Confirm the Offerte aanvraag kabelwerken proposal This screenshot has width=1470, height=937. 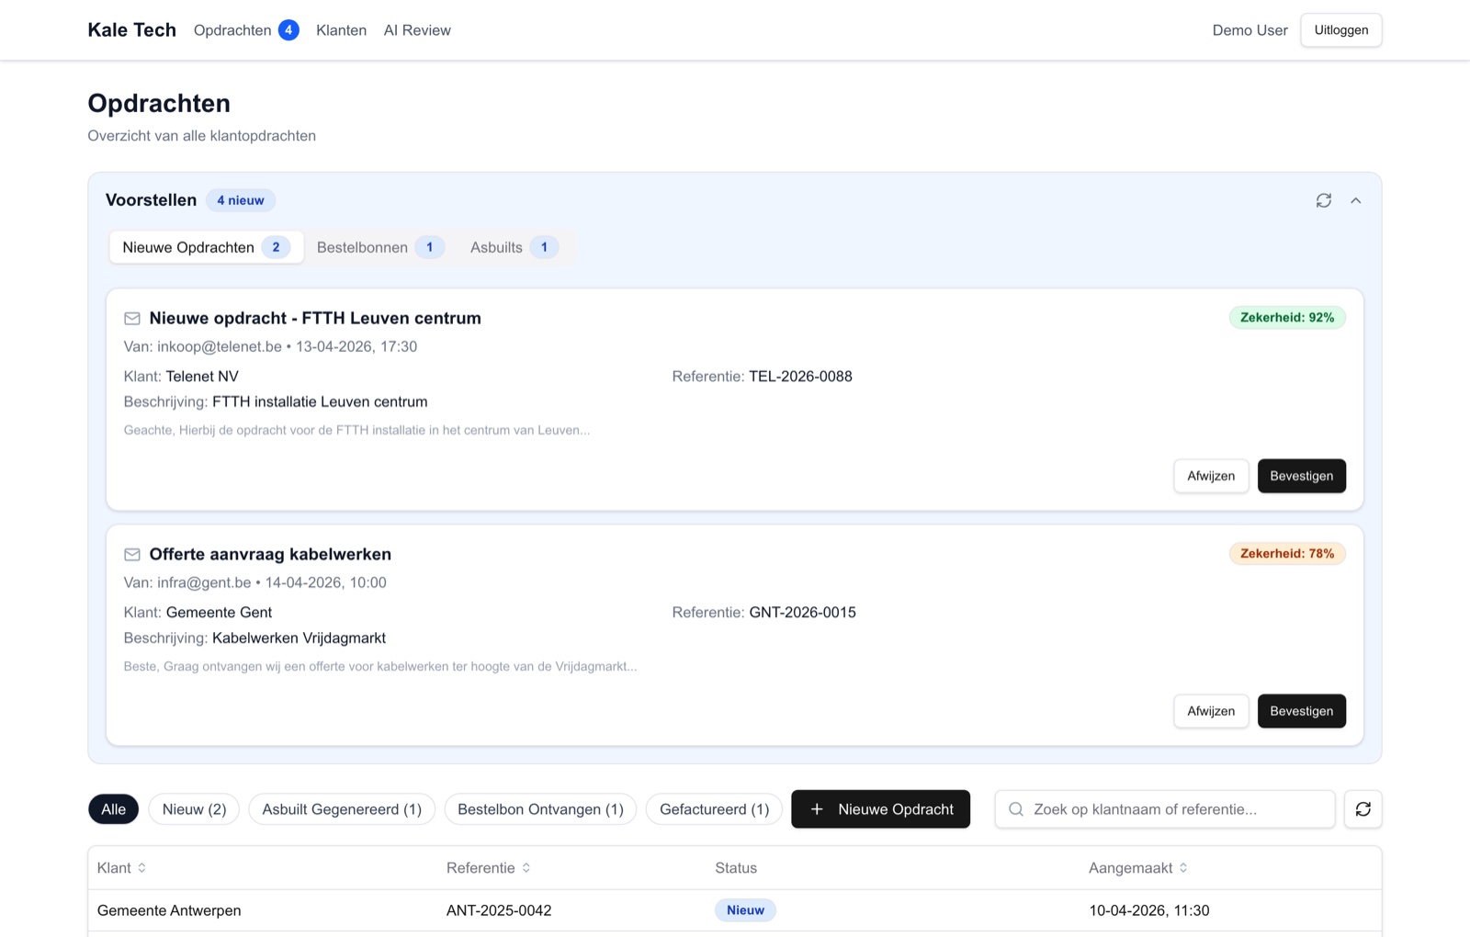[x=1301, y=711]
